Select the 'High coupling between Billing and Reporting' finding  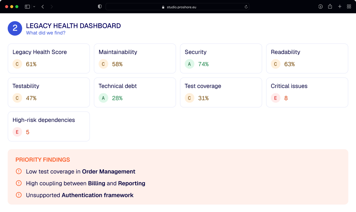pyautogui.click(x=86, y=183)
